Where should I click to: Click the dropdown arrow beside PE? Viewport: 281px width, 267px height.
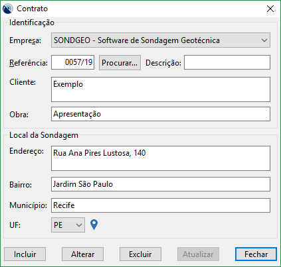pos(79,225)
